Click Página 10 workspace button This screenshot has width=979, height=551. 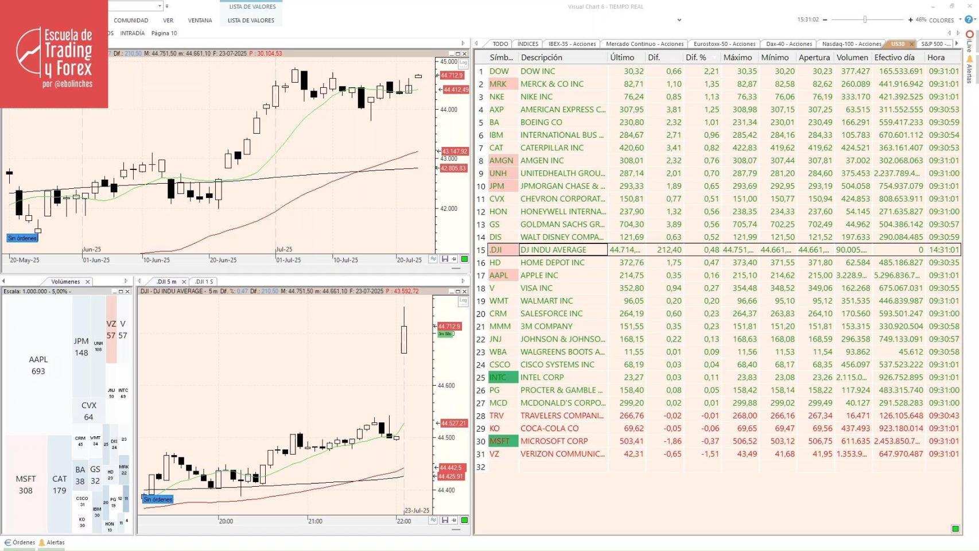point(164,33)
